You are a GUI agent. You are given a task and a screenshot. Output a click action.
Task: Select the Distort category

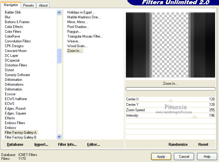pos(9,70)
